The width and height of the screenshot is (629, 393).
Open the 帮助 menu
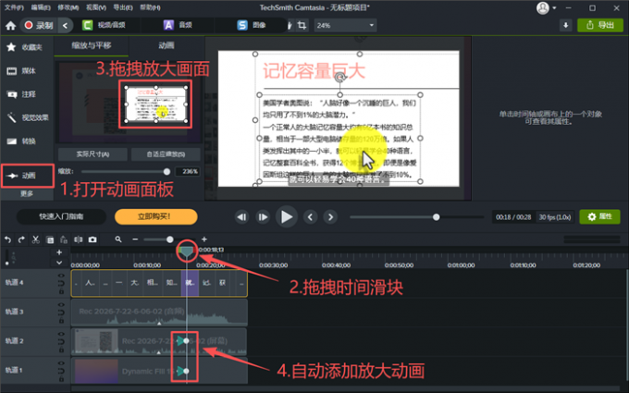[150, 7]
